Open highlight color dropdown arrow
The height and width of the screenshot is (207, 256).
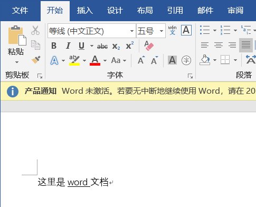84,60
